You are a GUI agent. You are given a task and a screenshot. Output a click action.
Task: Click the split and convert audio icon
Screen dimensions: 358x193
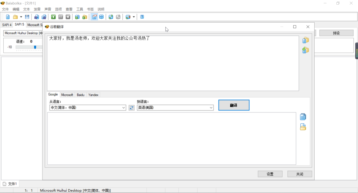click(x=44, y=17)
